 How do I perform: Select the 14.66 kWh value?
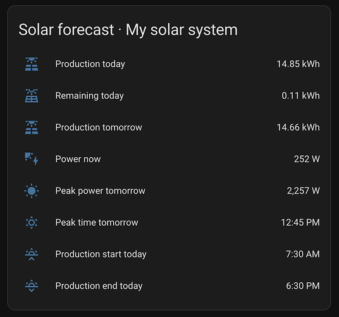[298, 127]
